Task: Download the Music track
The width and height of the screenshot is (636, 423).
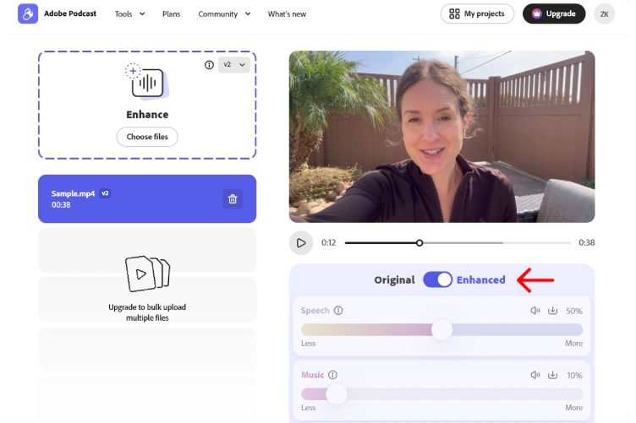Action: (552, 375)
